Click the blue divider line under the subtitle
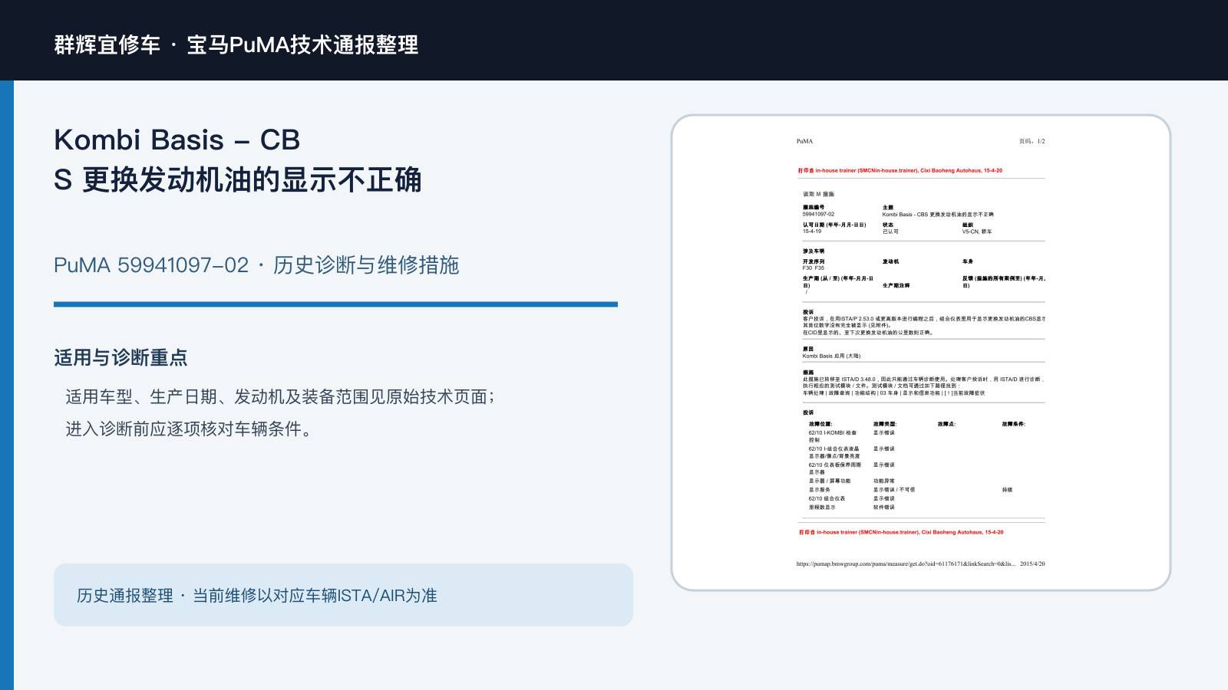The height and width of the screenshot is (690, 1228). click(335, 304)
